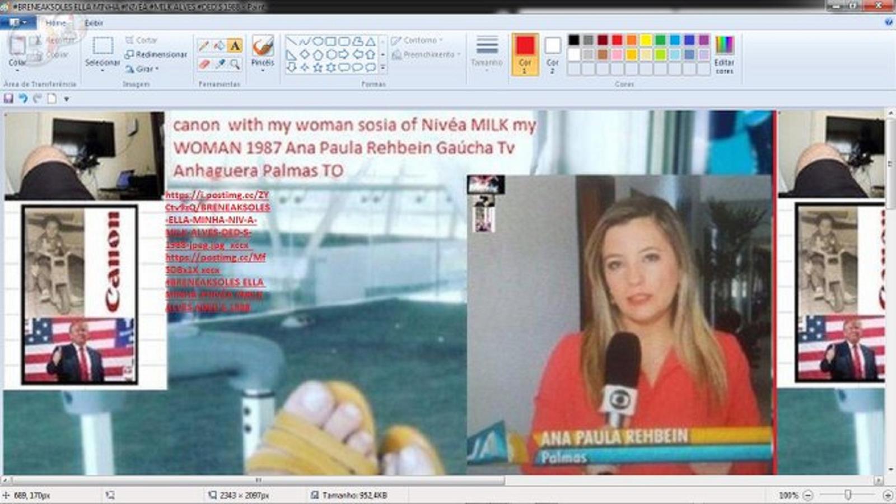Select the Pencil tool
The image size is (896, 504).
tap(204, 46)
